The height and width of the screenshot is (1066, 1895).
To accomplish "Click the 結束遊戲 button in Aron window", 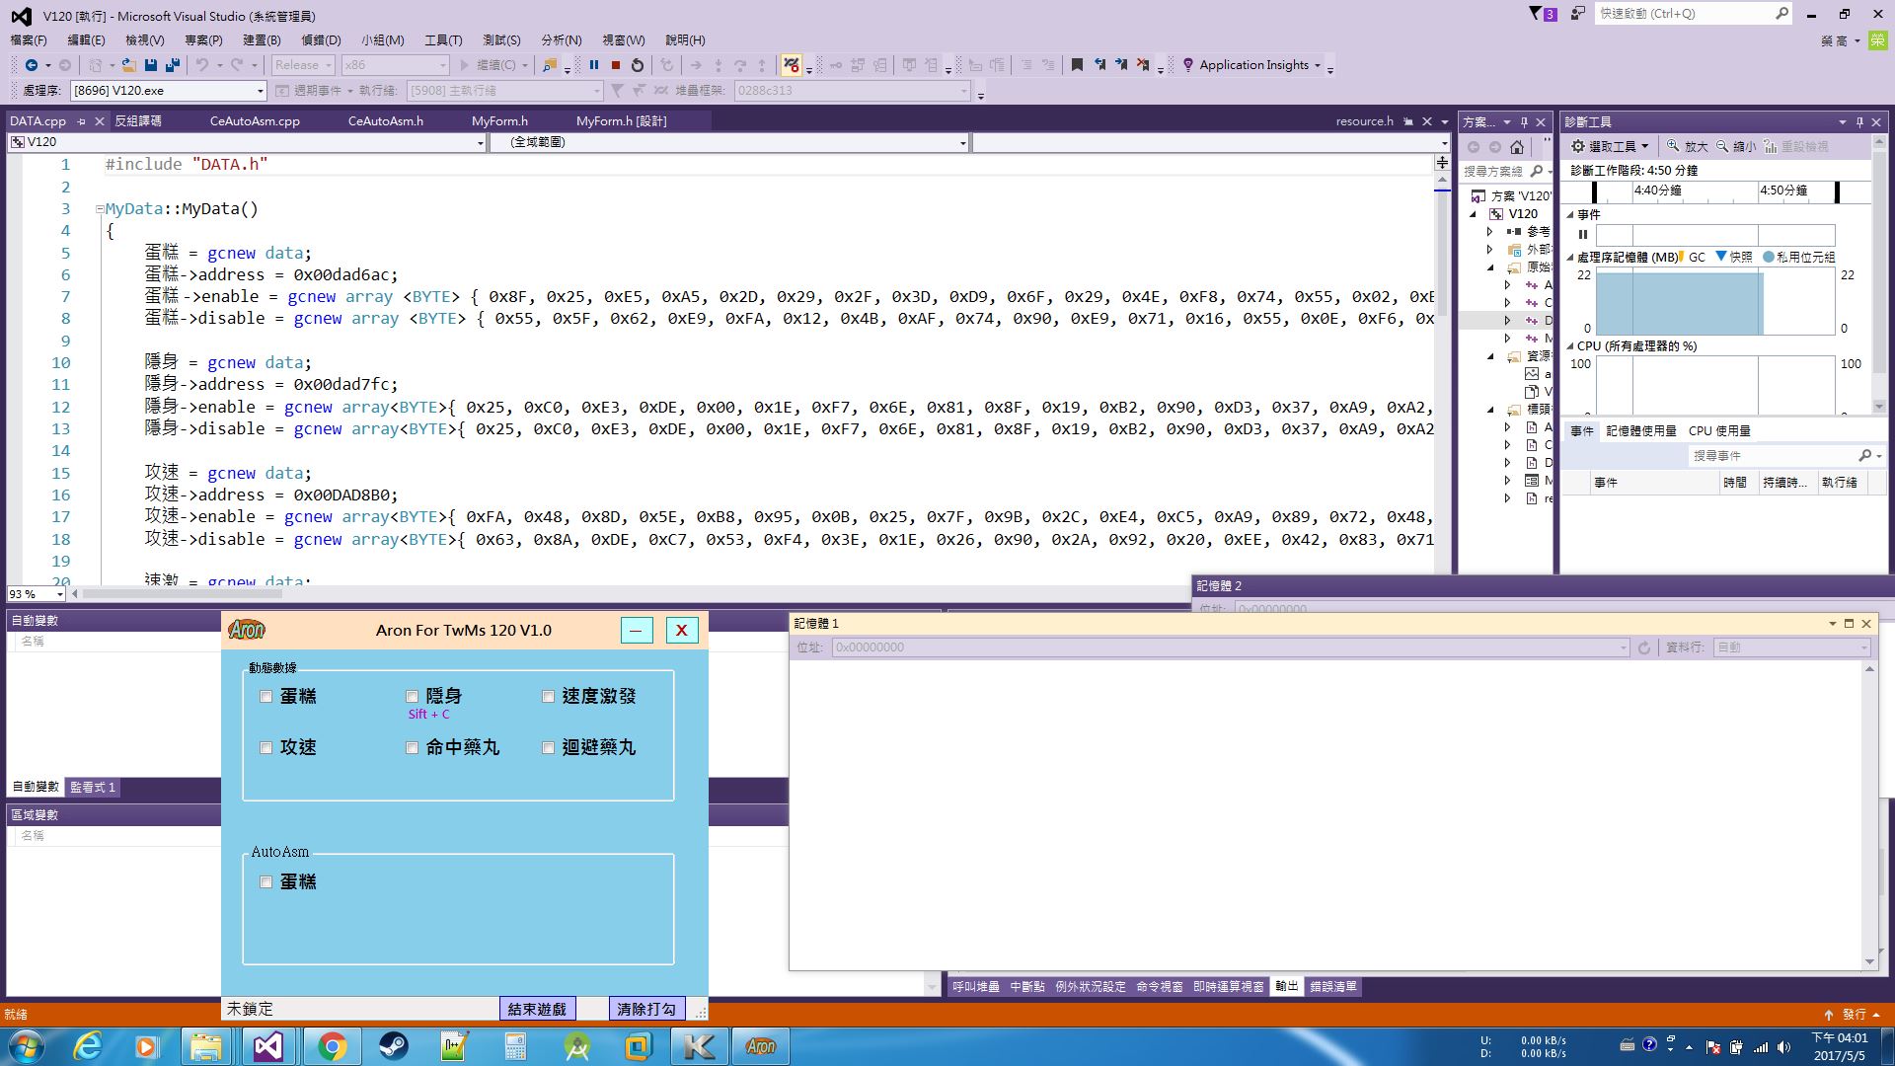I will coord(537,1009).
